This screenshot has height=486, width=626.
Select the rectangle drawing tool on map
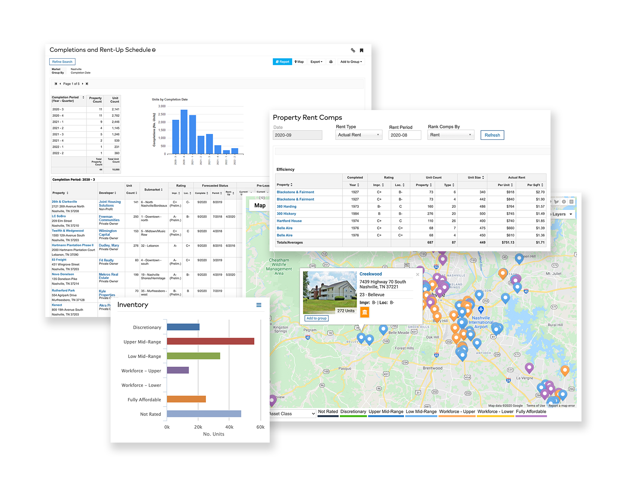(571, 202)
